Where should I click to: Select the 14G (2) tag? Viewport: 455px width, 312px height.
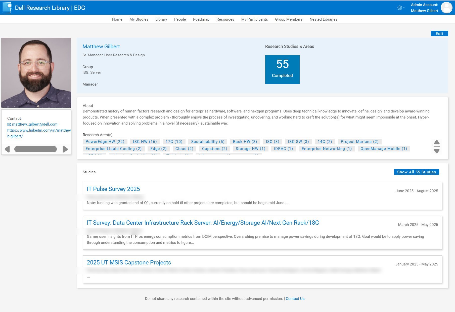coord(325,142)
